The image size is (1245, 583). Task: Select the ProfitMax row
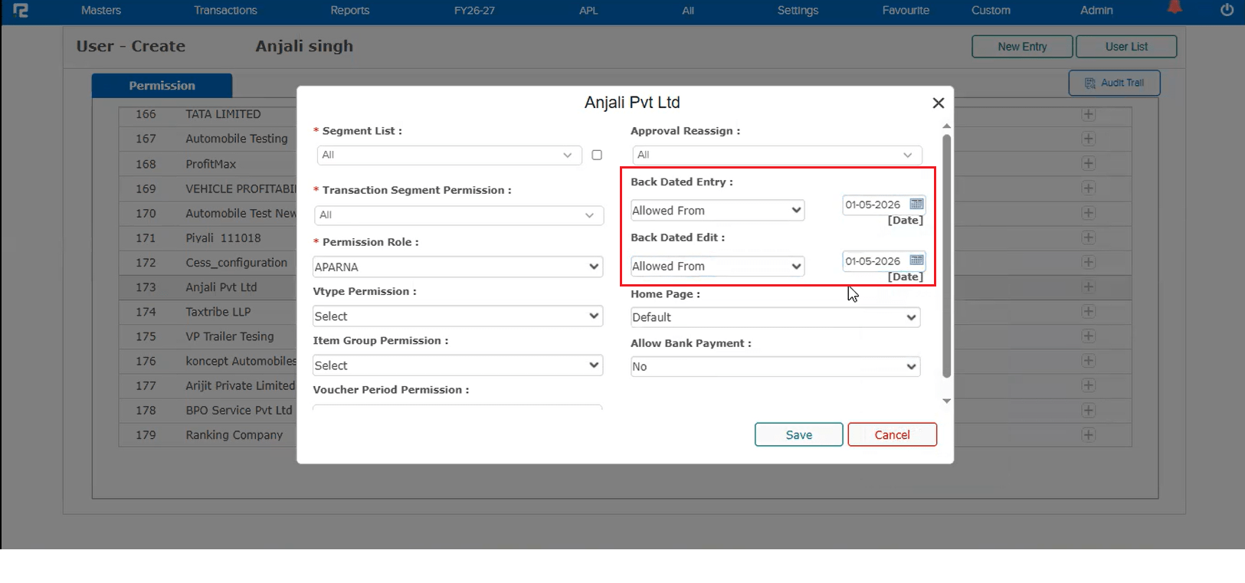click(625, 164)
